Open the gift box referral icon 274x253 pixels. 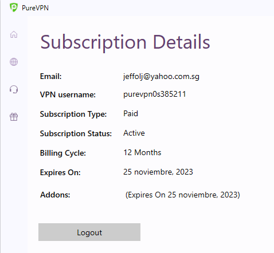[x=14, y=117]
